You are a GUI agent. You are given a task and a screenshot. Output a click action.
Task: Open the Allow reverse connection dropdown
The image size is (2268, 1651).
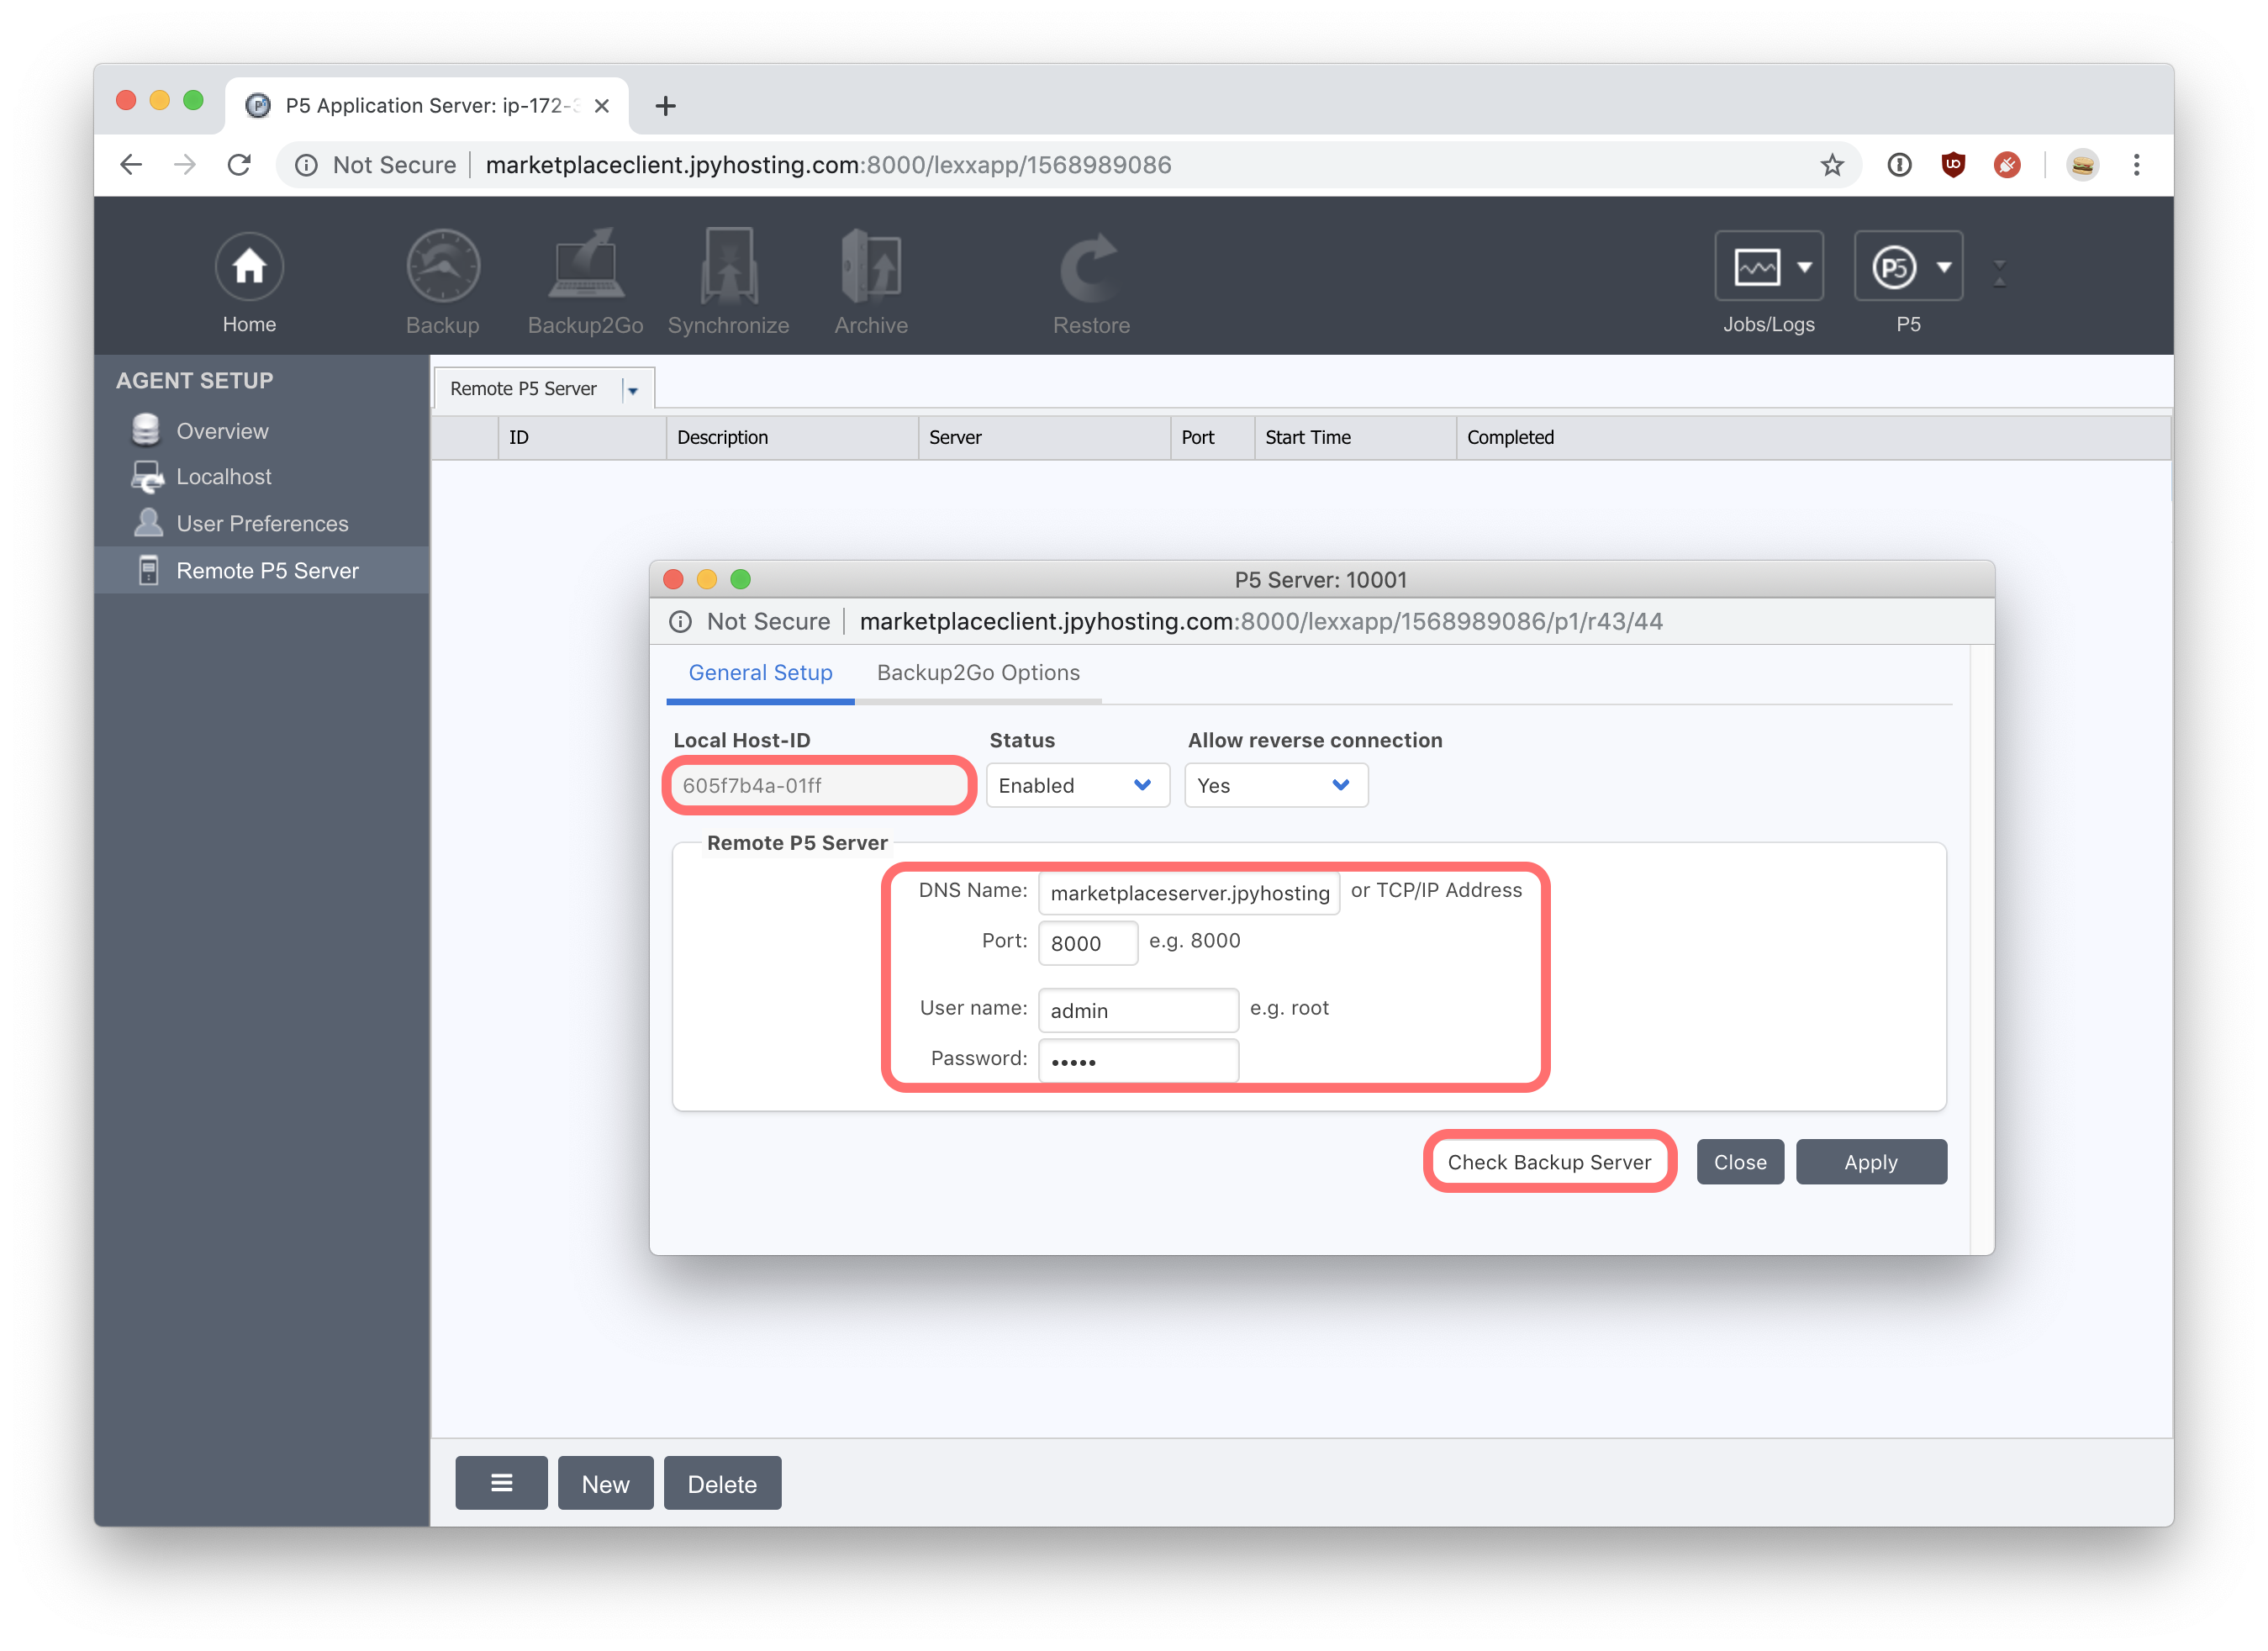tap(1276, 786)
